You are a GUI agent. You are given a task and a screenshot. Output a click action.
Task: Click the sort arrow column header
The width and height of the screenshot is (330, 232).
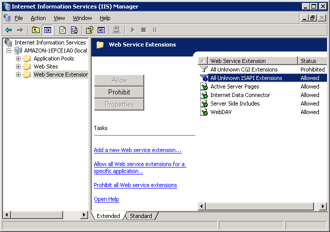click(x=203, y=60)
